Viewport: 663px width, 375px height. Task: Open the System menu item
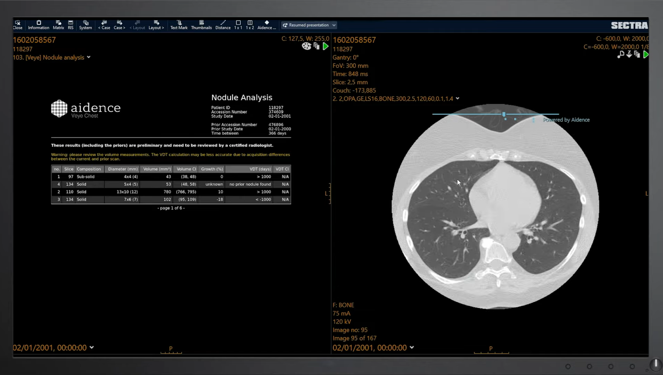(x=85, y=25)
